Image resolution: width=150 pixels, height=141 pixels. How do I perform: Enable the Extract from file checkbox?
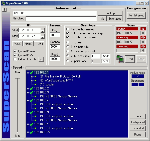coord(15,59)
